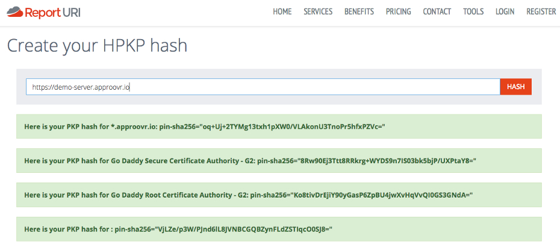Click REGISTER in the top navigation
The image size is (560, 247).
541,11
